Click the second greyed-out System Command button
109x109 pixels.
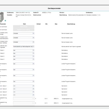[24, 30]
